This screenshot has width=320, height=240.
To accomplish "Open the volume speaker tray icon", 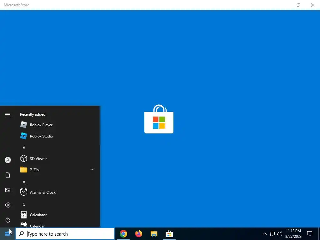I will pyautogui.click(x=280, y=234).
